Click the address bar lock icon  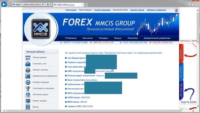(x=48, y=4)
